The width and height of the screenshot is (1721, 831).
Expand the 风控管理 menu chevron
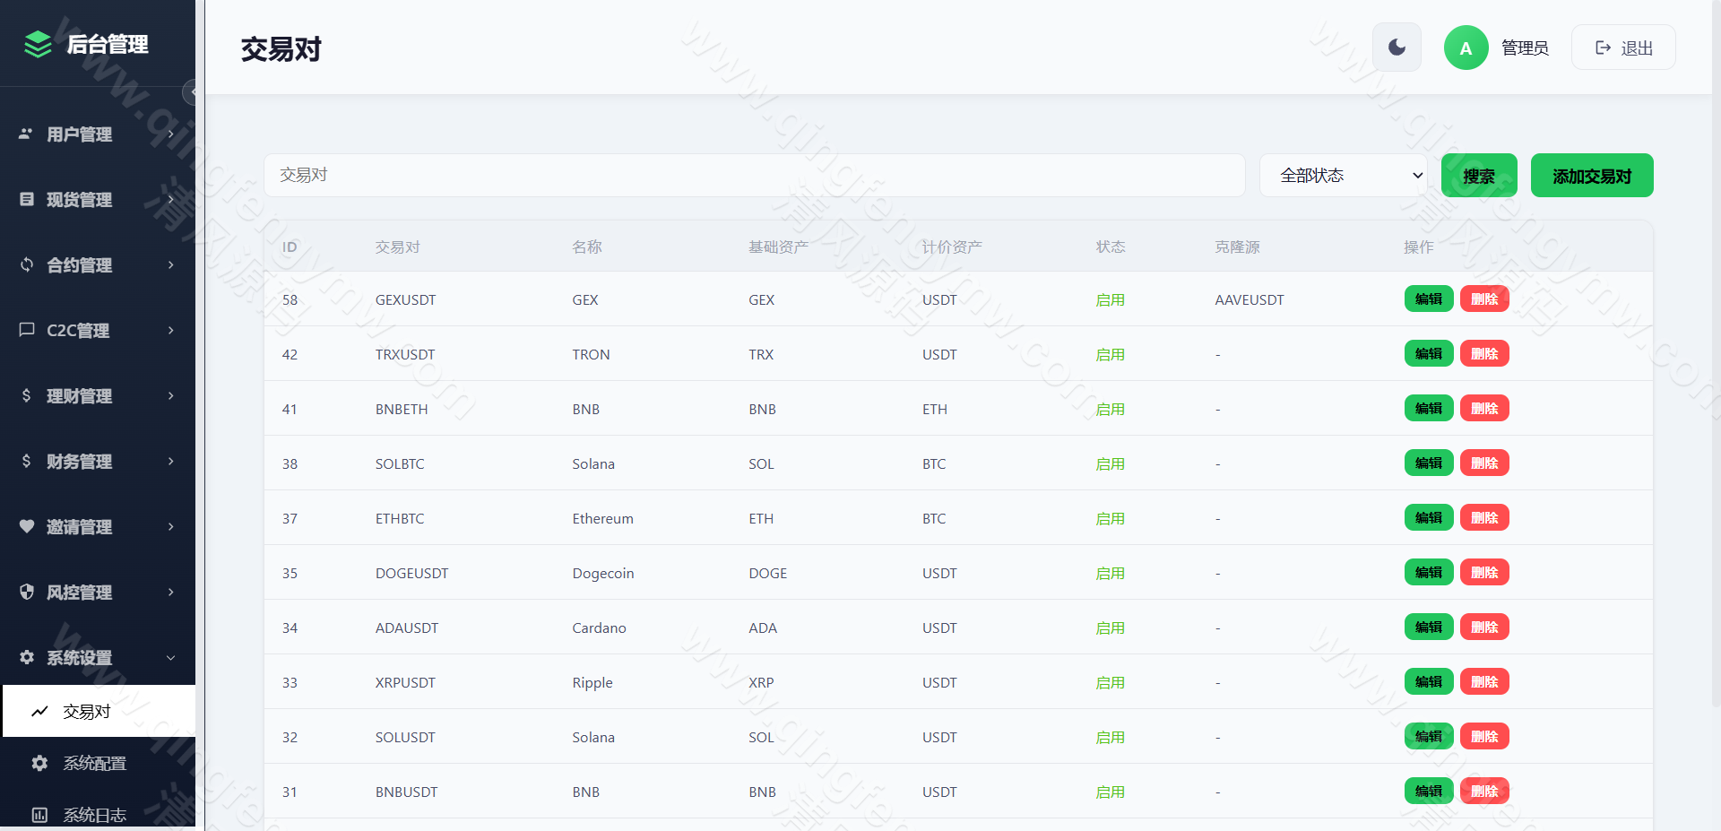171,592
